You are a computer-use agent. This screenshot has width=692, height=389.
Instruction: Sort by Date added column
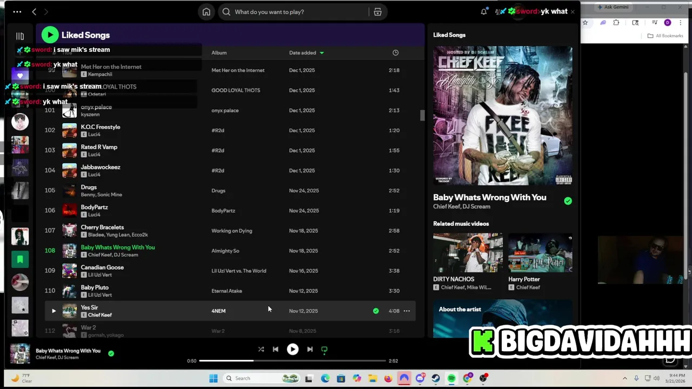(306, 53)
